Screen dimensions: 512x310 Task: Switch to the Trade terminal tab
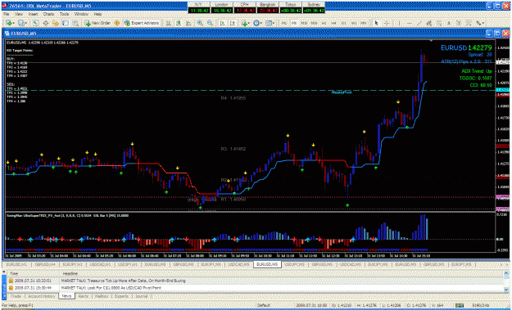pyautogui.click(x=16, y=296)
